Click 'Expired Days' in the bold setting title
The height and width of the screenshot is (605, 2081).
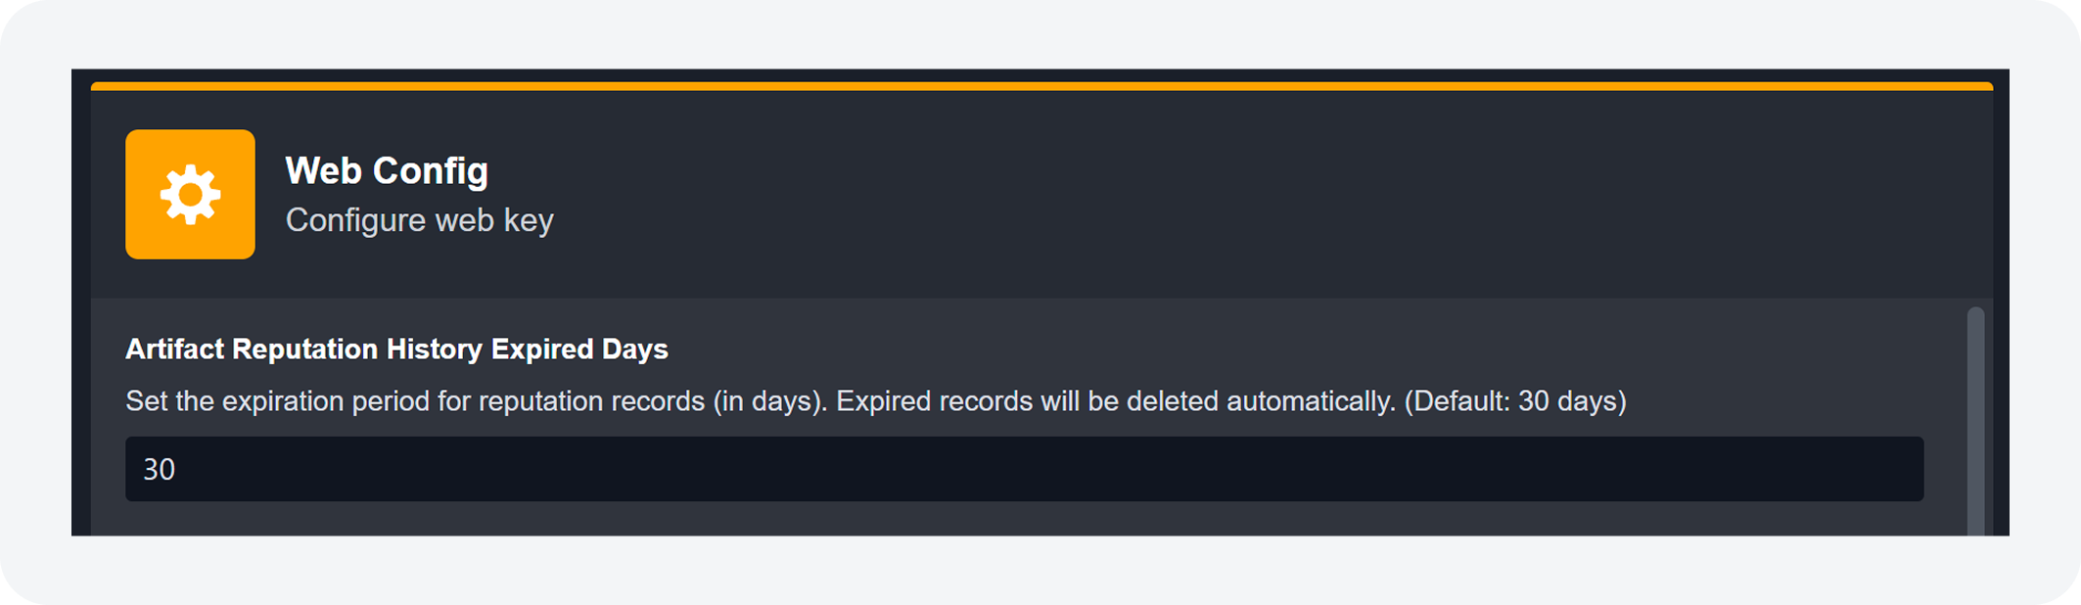[579, 349]
